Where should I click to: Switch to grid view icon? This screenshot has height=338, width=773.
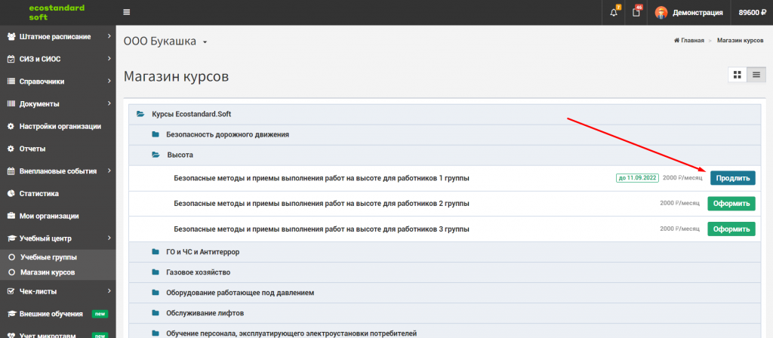click(x=738, y=75)
